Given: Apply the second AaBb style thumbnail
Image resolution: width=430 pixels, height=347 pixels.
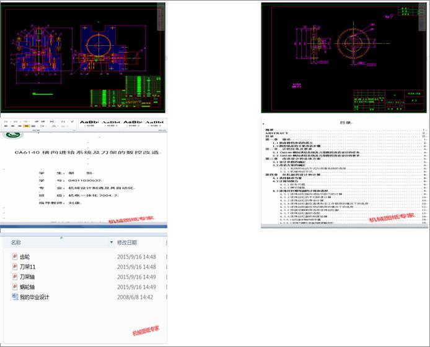Looking at the screenshot, I should pyautogui.click(x=111, y=124).
